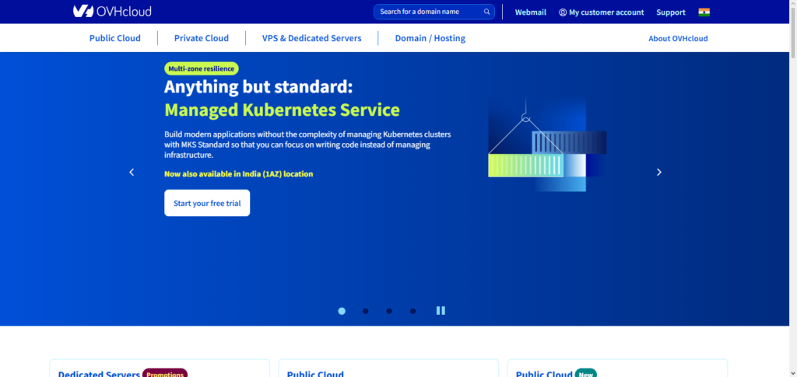Go to the next carousel slide arrow
This screenshot has height=377, width=797.
tap(658, 173)
